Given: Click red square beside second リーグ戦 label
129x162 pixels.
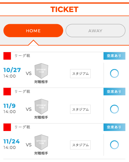Looking at the screenshot, I should (x=7, y=92).
